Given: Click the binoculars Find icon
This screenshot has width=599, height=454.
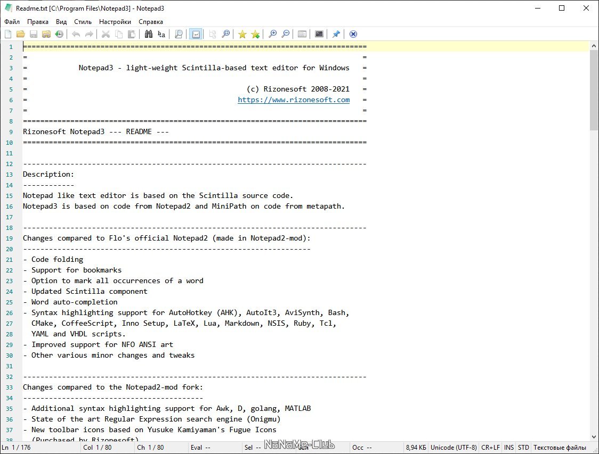Looking at the screenshot, I should pos(149,34).
